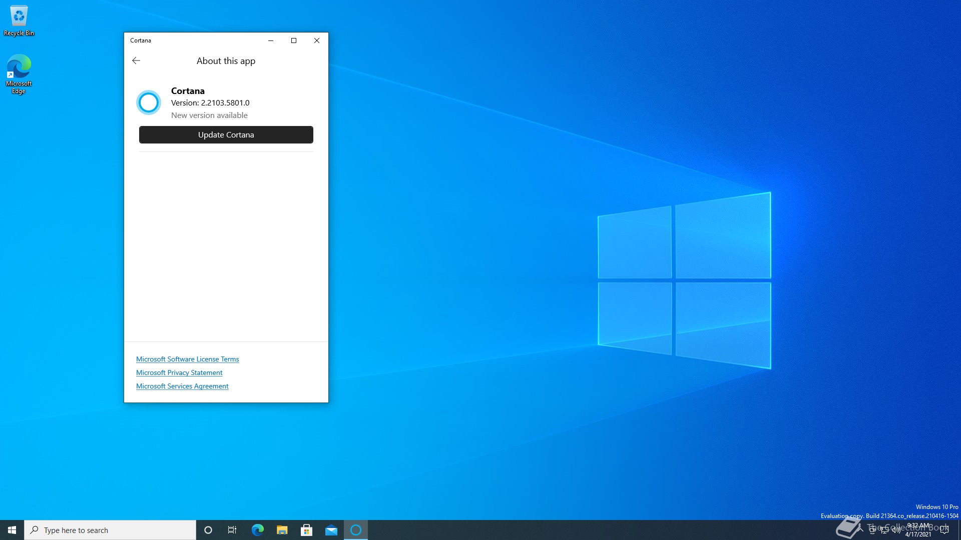Maximize the Cortana window
Image resolution: width=961 pixels, height=540 pixels.
pos(294,40)
